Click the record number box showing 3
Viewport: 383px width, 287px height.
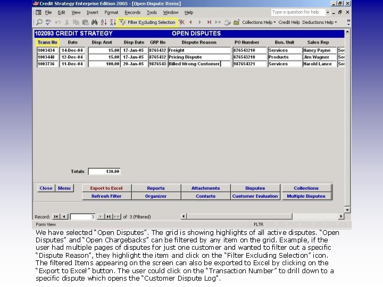point(83,217)
